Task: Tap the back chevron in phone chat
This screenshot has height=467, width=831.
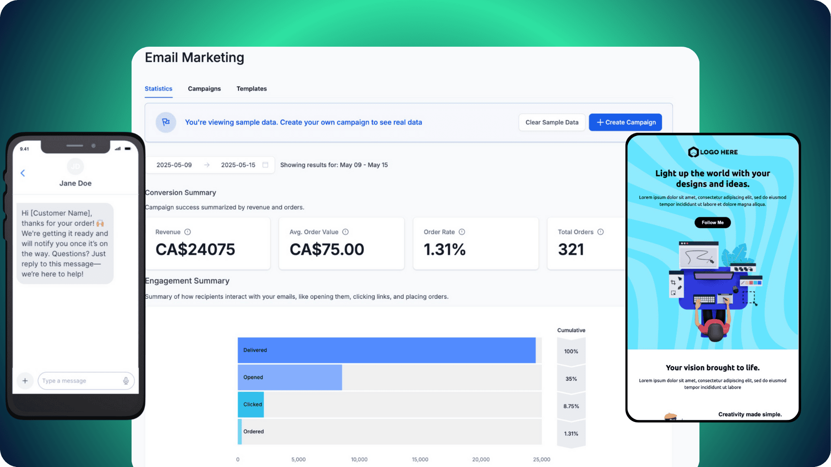Action: (x=23, y=173)
